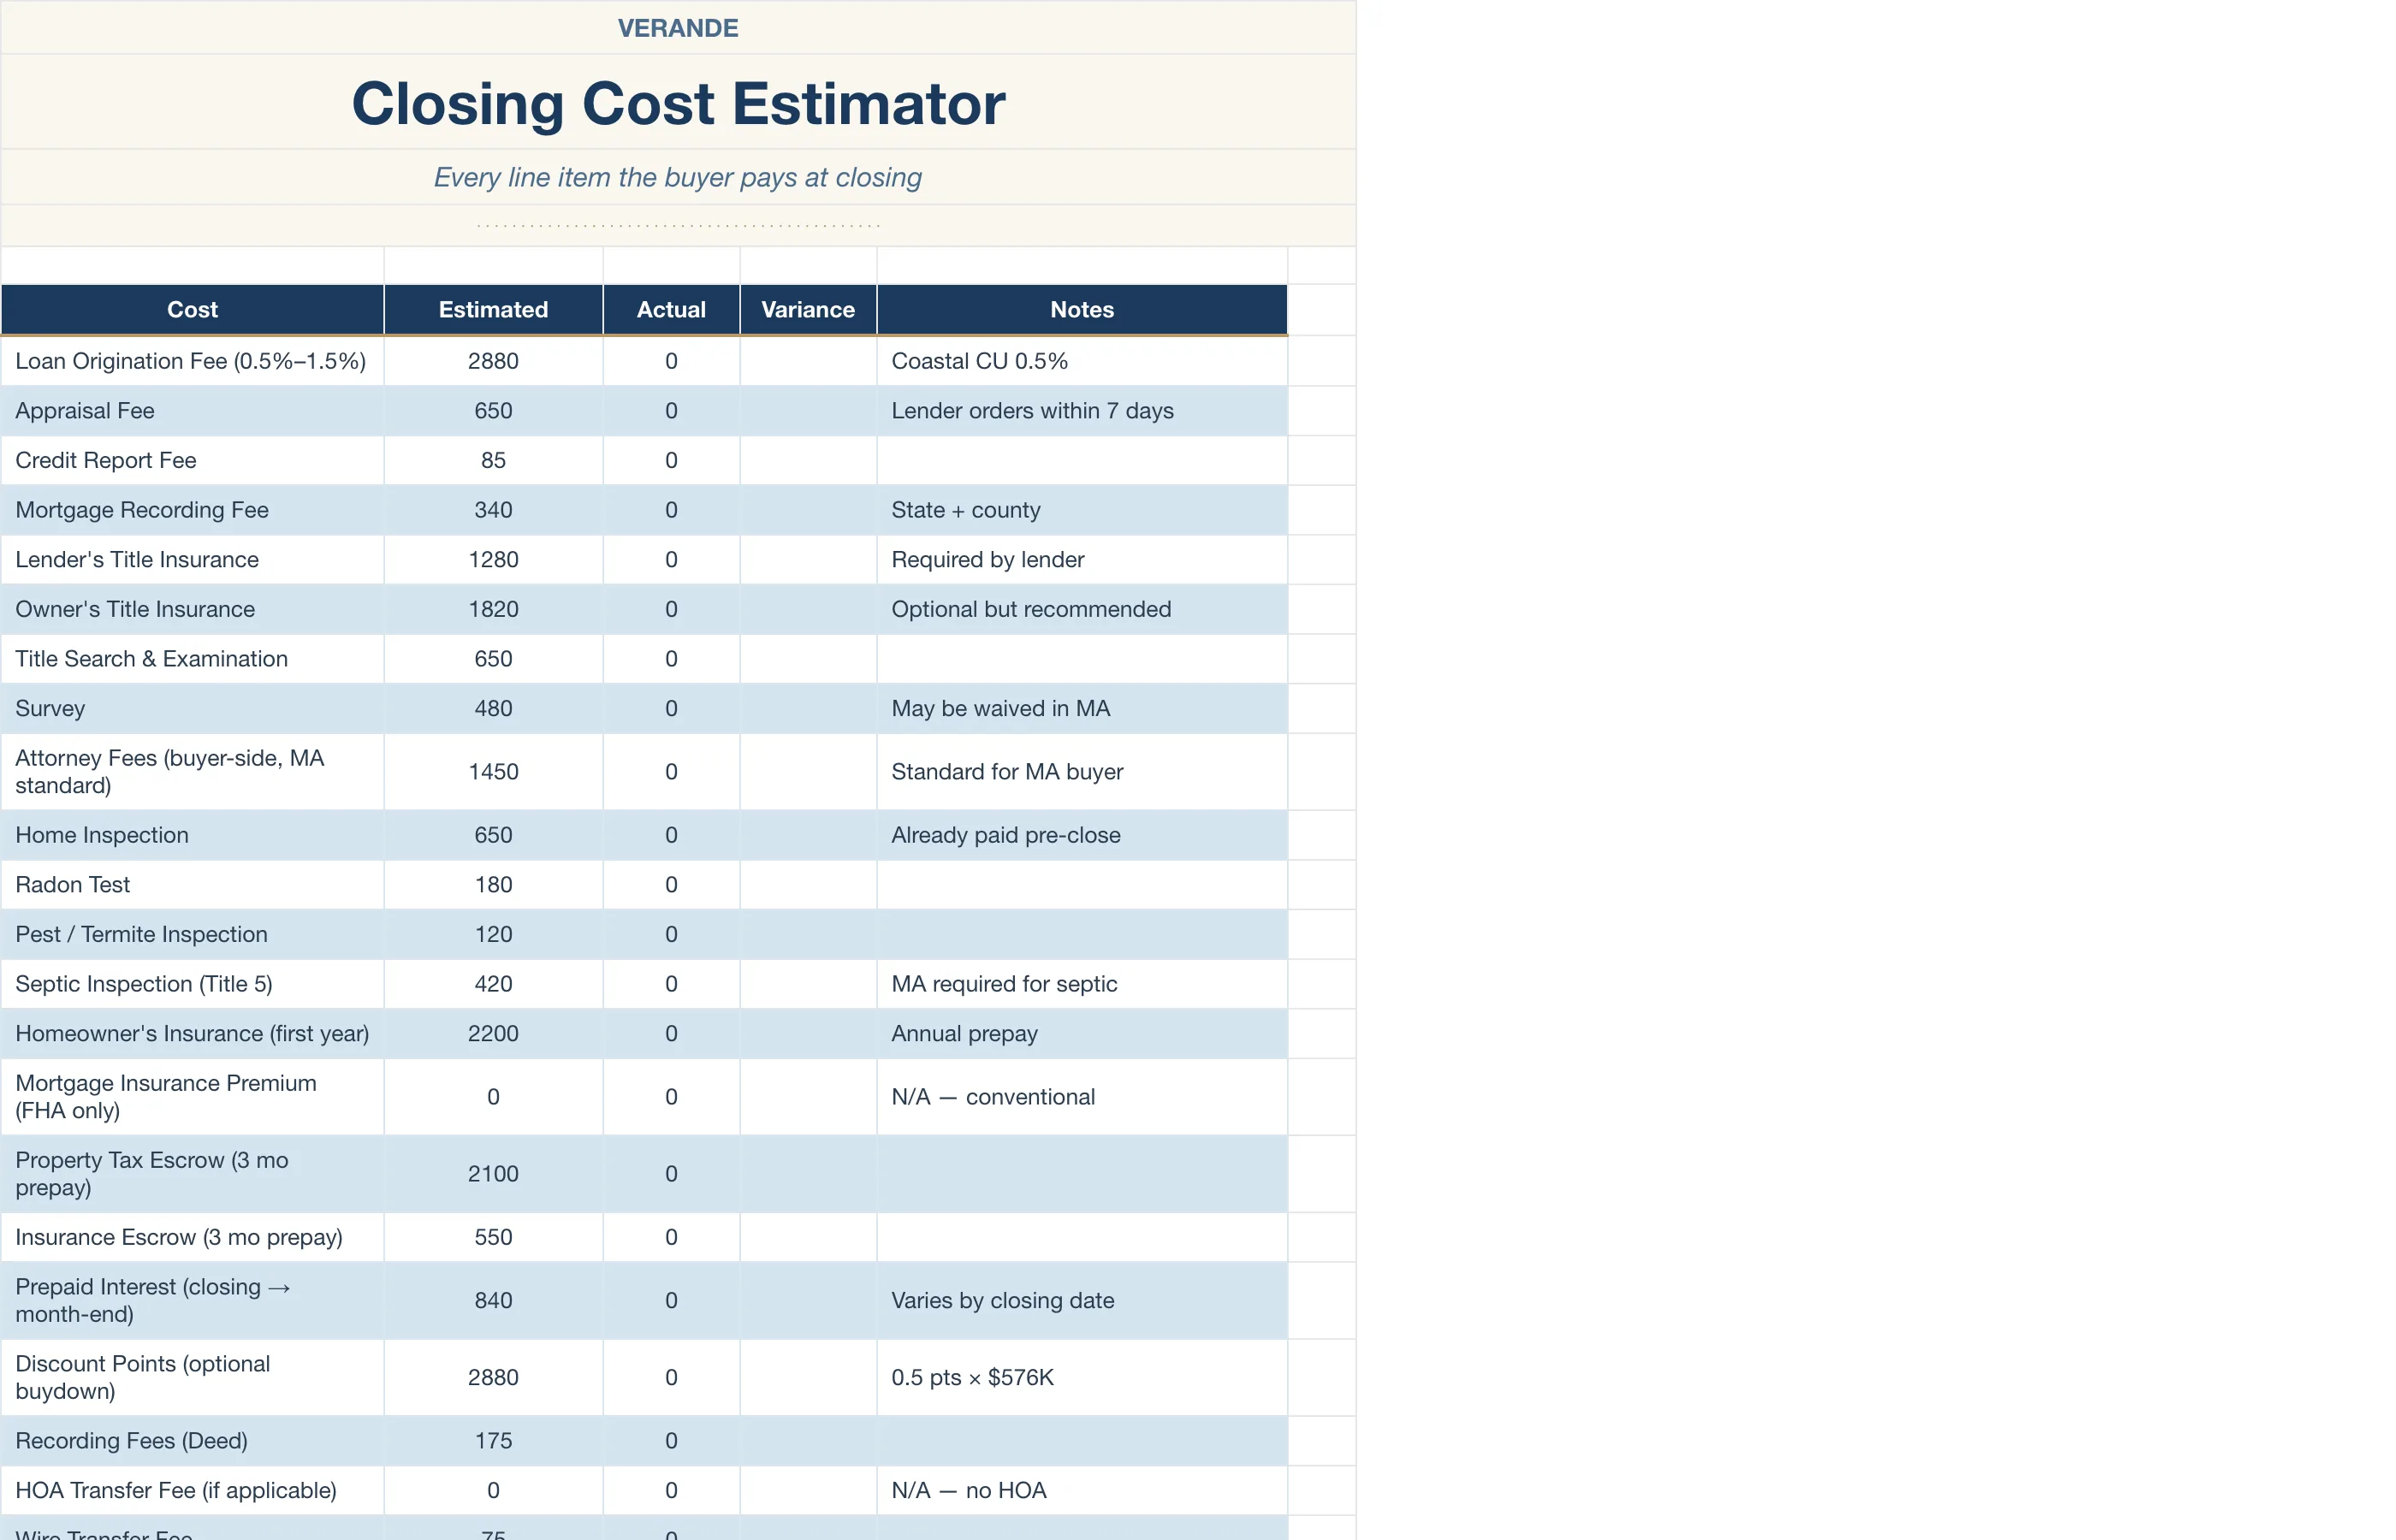This screenshot has width=2396, height=1540.
Task: Select the Credit Report Fee cell
Action: click(192, 460)
